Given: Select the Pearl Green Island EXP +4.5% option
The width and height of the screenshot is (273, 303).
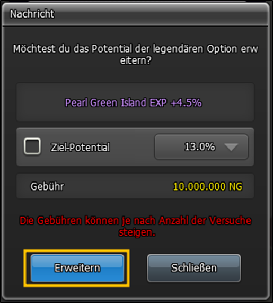Looking at the screenshot, I should click(x=134, y=102).
